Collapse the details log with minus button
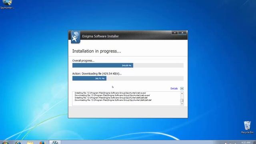This screenshot has height=144, width=256. [182, 88]
